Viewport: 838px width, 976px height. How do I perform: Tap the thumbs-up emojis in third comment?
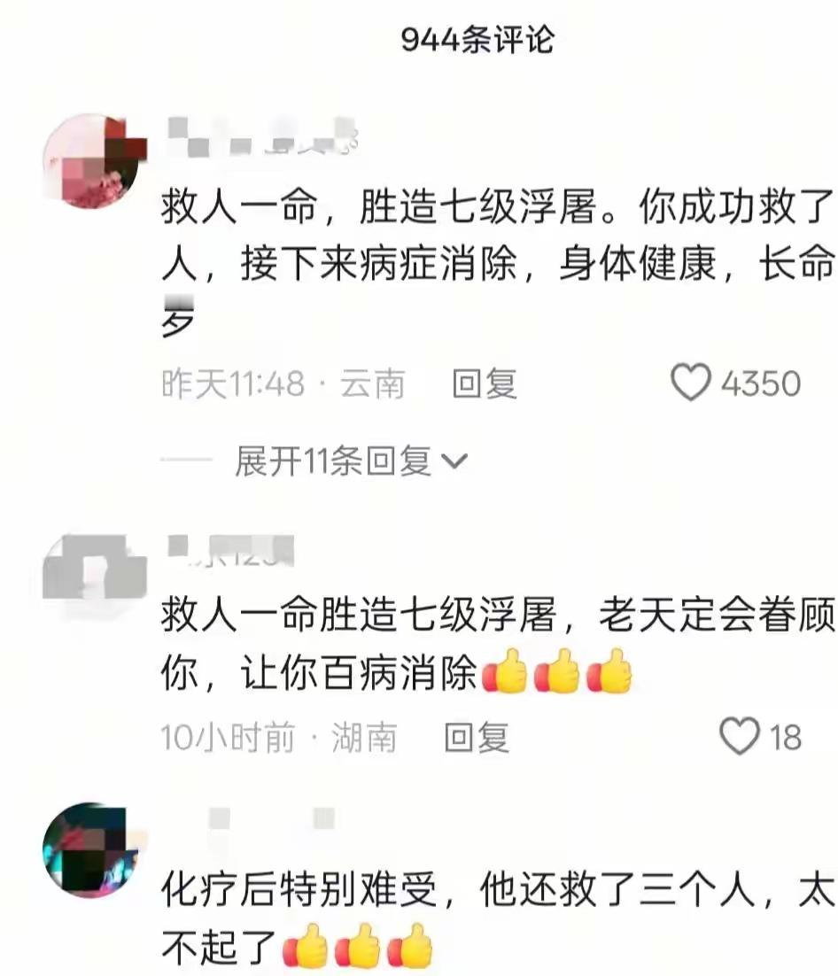click(357, 946)
